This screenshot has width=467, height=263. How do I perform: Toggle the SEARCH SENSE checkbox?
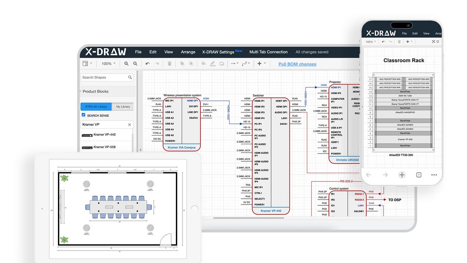pos(83,115)
